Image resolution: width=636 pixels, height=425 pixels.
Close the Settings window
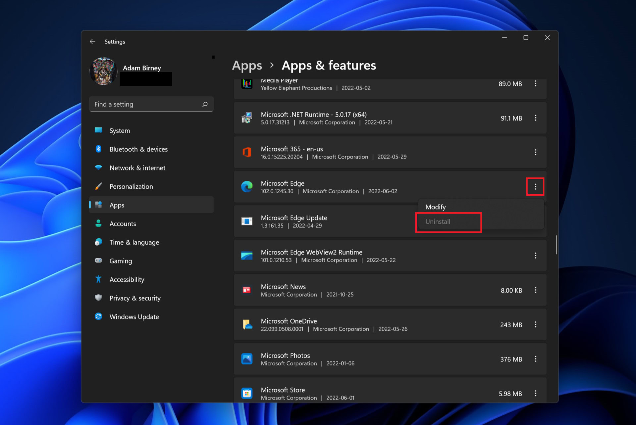547,38
